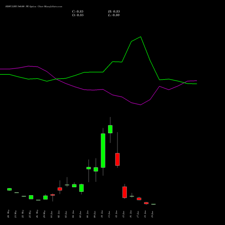
Task: Click the 11 Jun date label
Action: click(109, 214)
